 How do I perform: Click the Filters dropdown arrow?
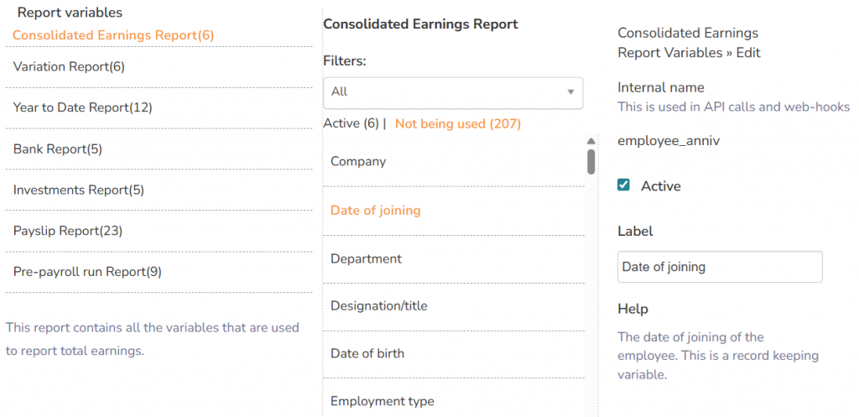570,91
